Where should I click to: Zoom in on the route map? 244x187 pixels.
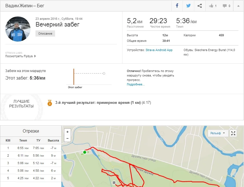(67, 132)
